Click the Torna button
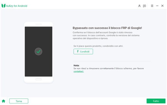 [x=19, y=101]
